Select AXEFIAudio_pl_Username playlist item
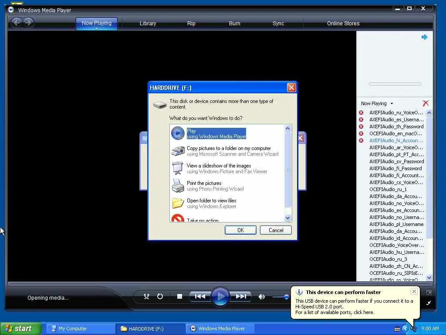The width and height of the screenshot is (446, 335). point(396,224)
